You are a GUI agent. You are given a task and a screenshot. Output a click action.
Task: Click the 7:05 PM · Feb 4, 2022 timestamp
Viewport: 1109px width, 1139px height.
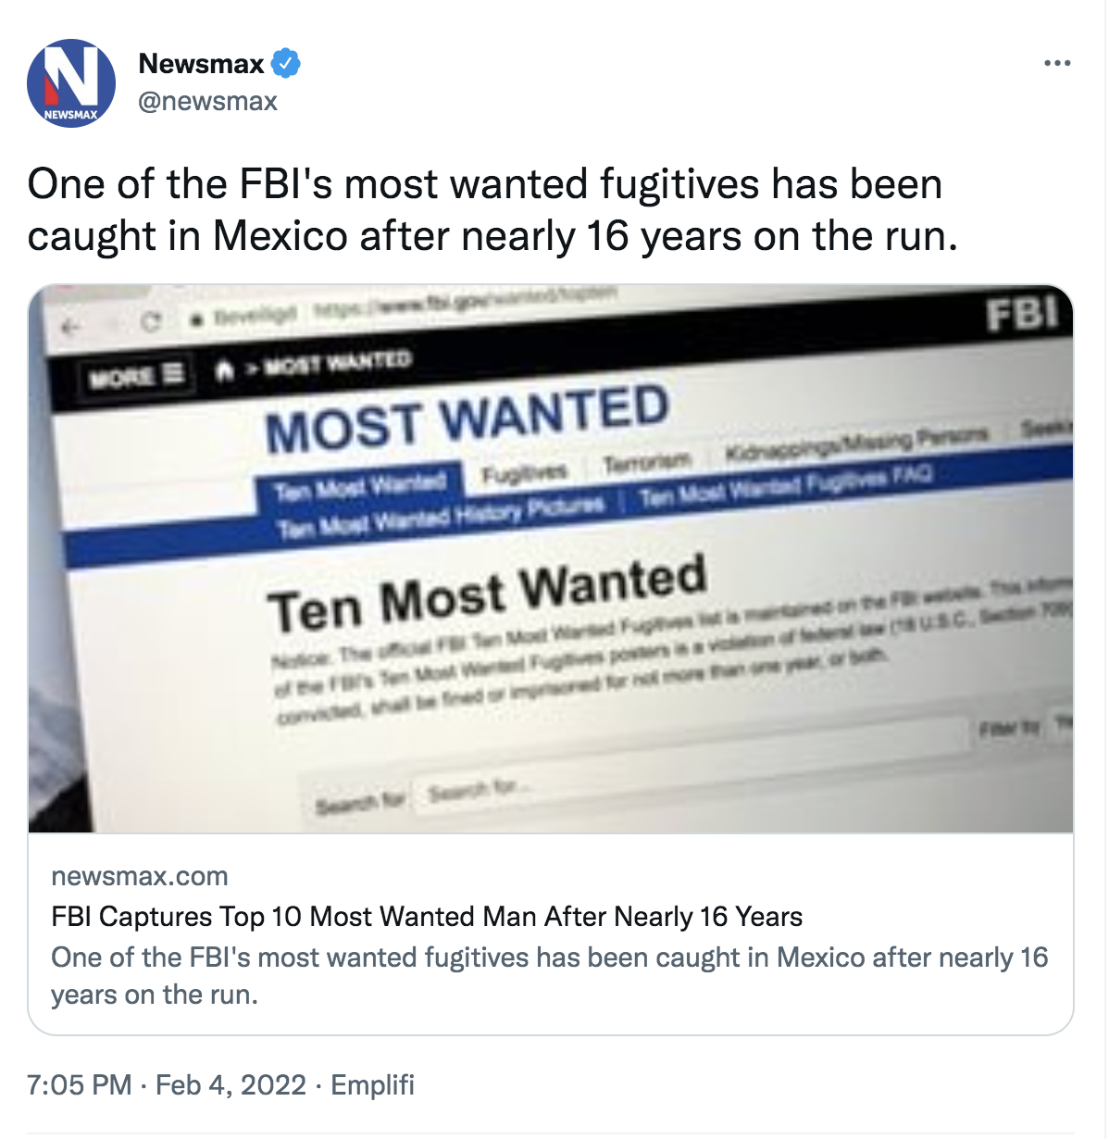pyautogui.click(x=167, y=1084)
